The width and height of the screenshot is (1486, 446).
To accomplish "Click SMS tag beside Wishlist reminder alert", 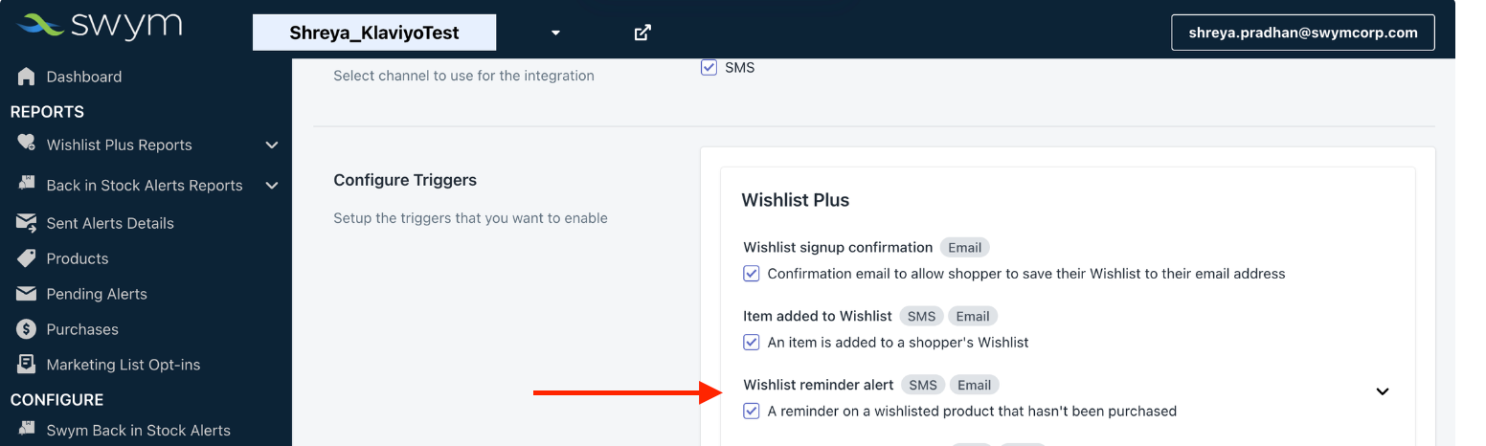I will pos(923,385).
